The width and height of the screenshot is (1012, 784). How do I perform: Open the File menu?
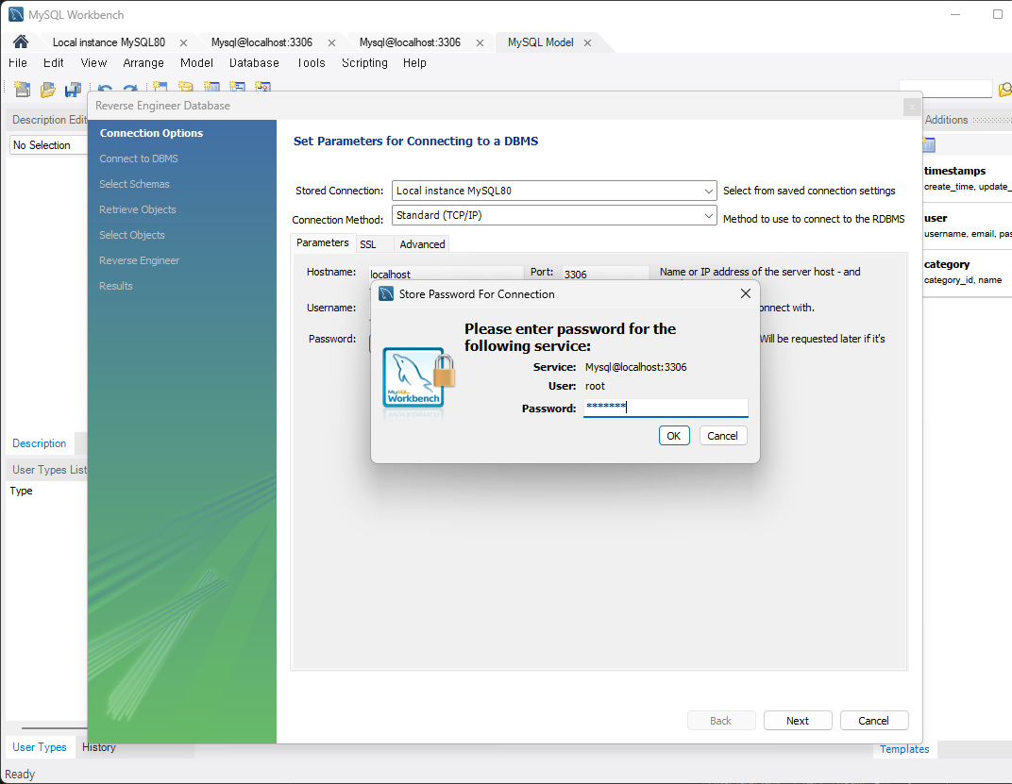(17, 62)
